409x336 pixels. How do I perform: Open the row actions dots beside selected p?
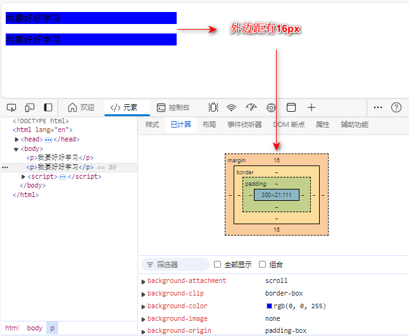pos(5,167)
